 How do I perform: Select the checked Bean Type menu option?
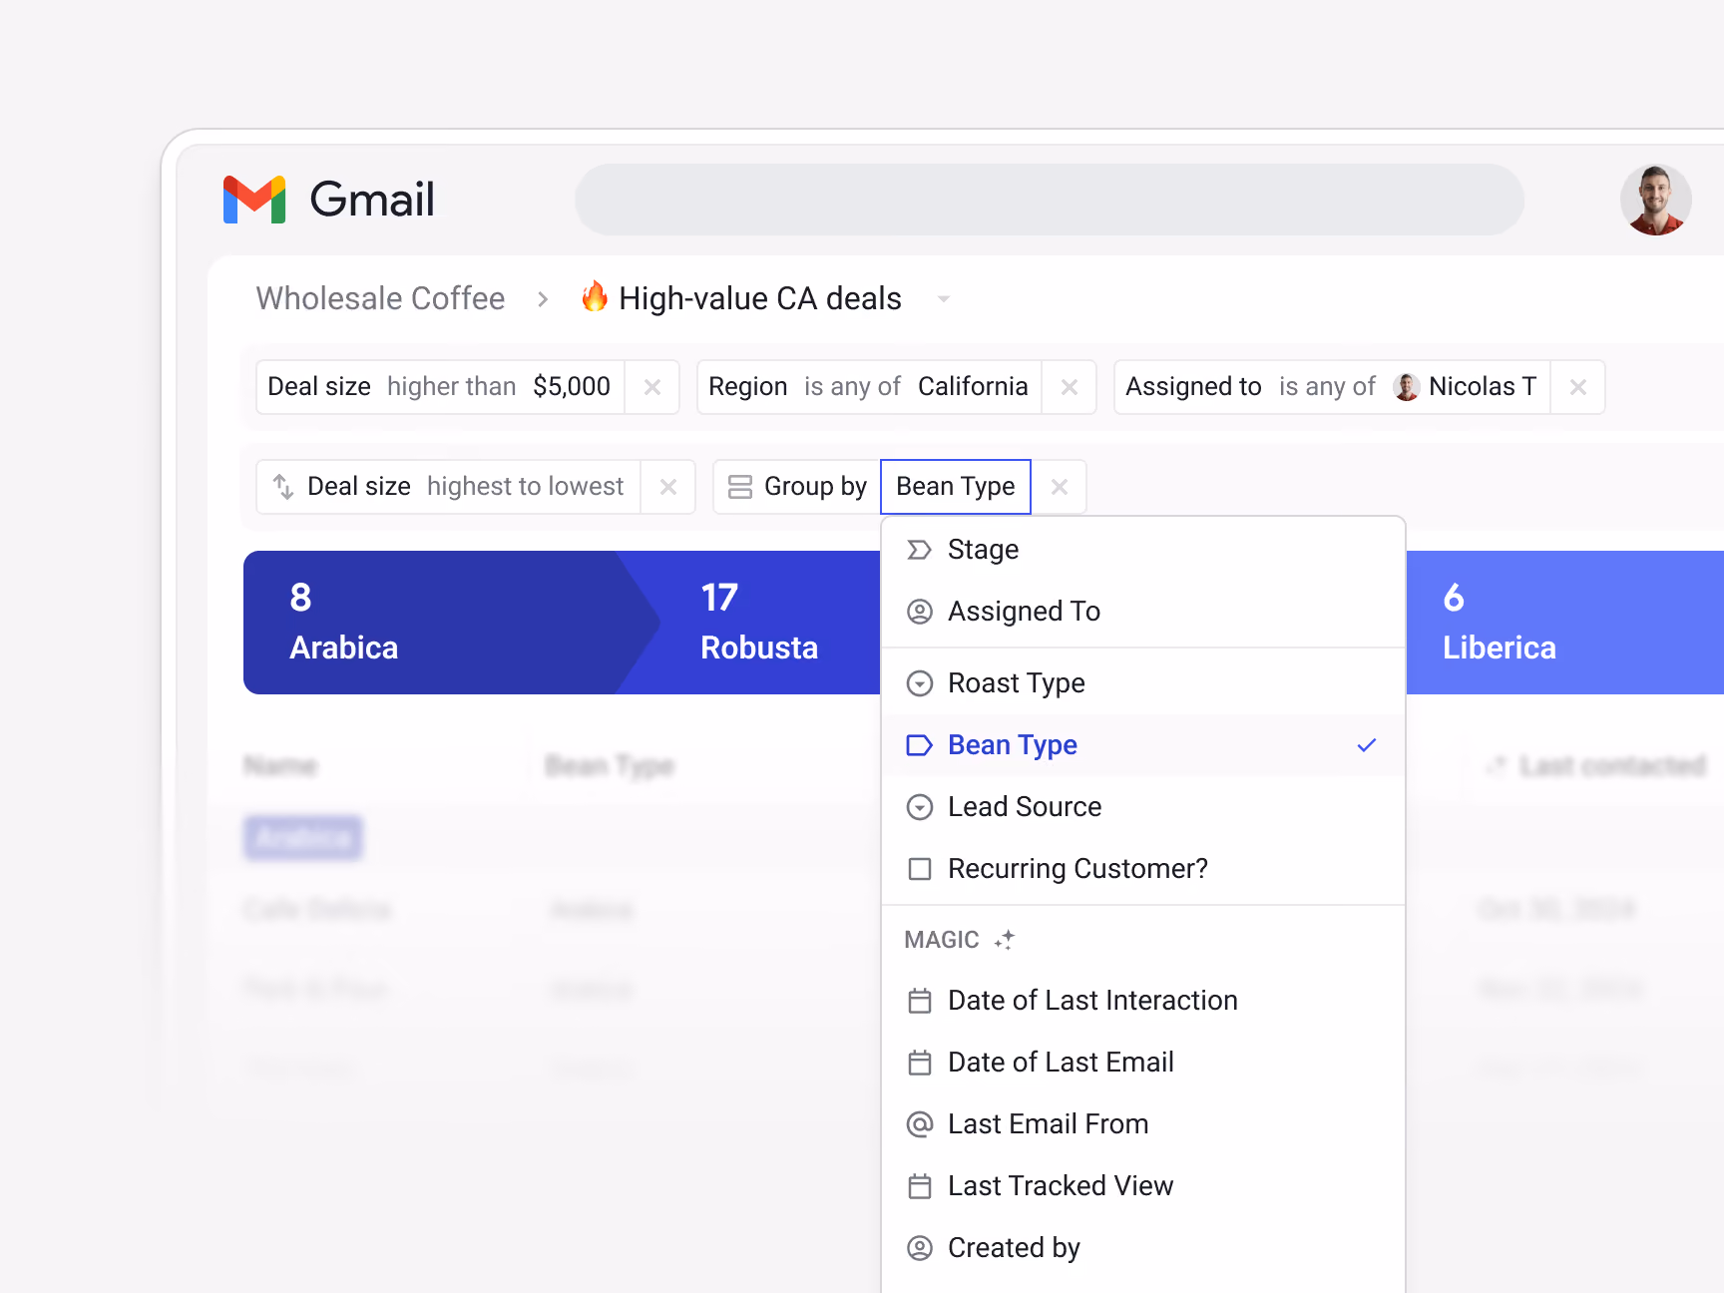click(x=1143, y=745)
